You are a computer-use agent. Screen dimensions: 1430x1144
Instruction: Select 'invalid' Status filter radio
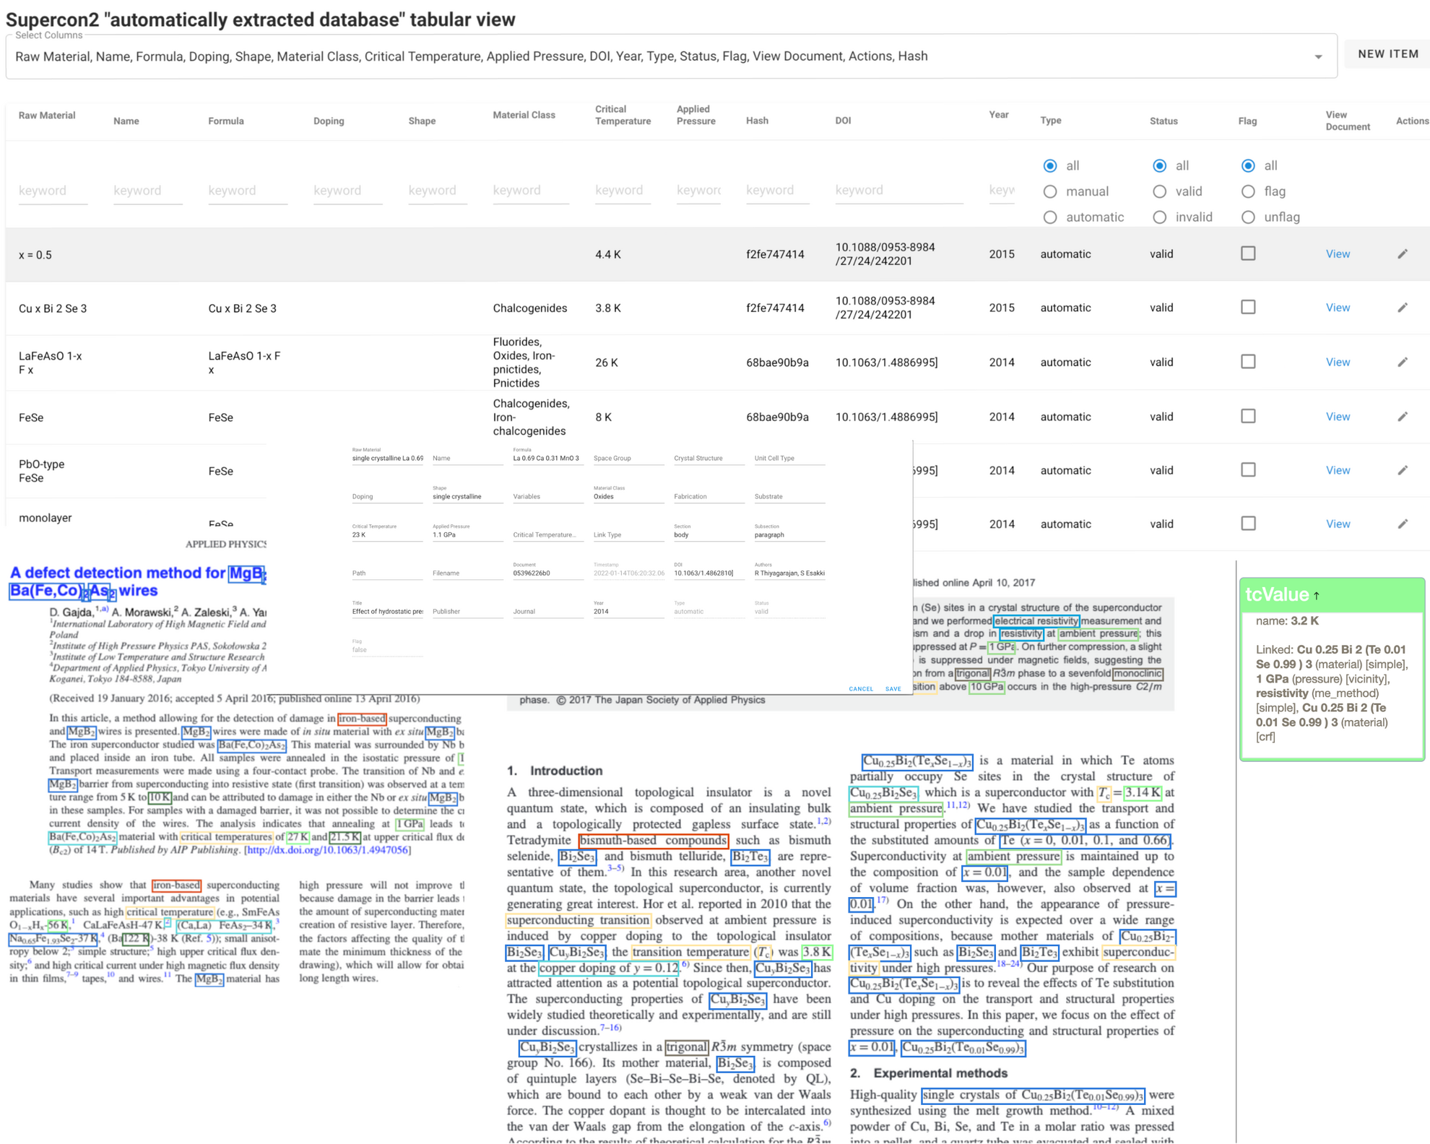click(x=1159, y=217)
